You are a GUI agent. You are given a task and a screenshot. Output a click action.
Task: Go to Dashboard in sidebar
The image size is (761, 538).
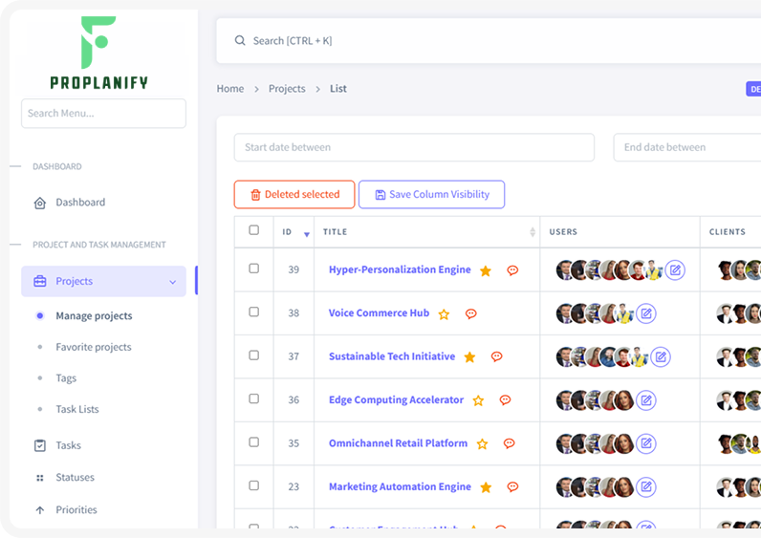click(x=80, y=203)
